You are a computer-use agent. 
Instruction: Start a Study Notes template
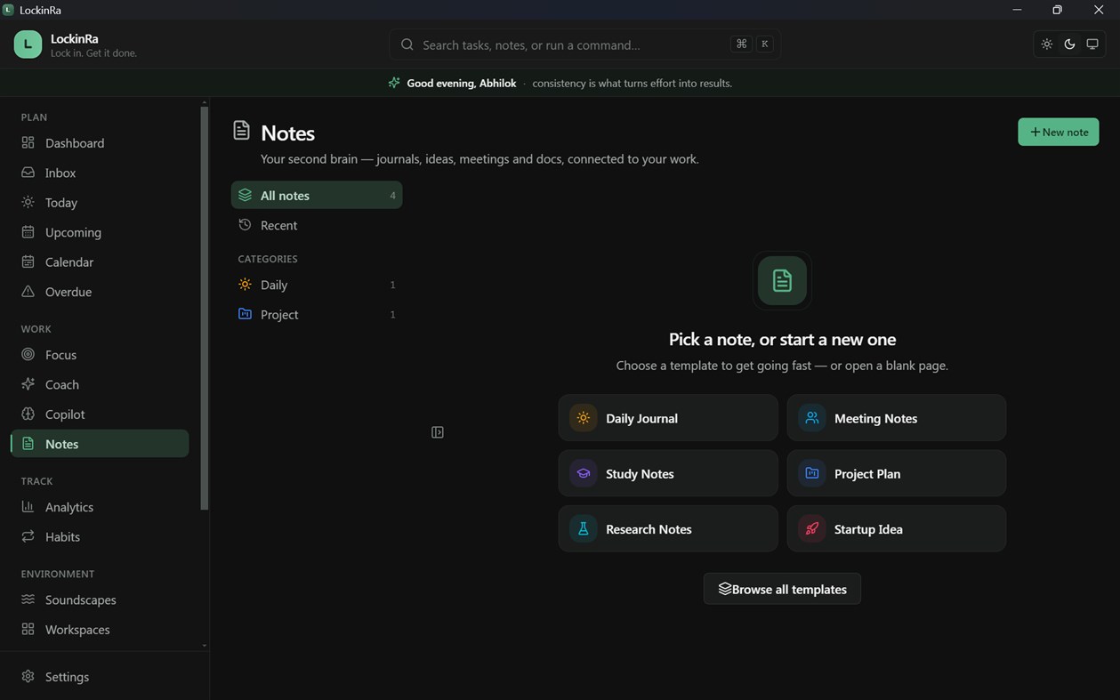click(x=668, y=474)
